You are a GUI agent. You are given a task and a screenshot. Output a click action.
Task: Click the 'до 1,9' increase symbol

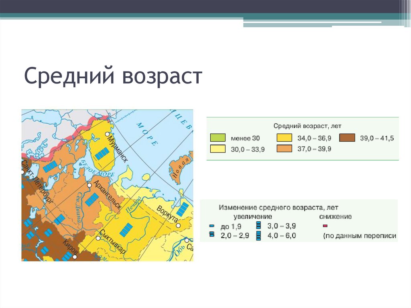(211, 226)
